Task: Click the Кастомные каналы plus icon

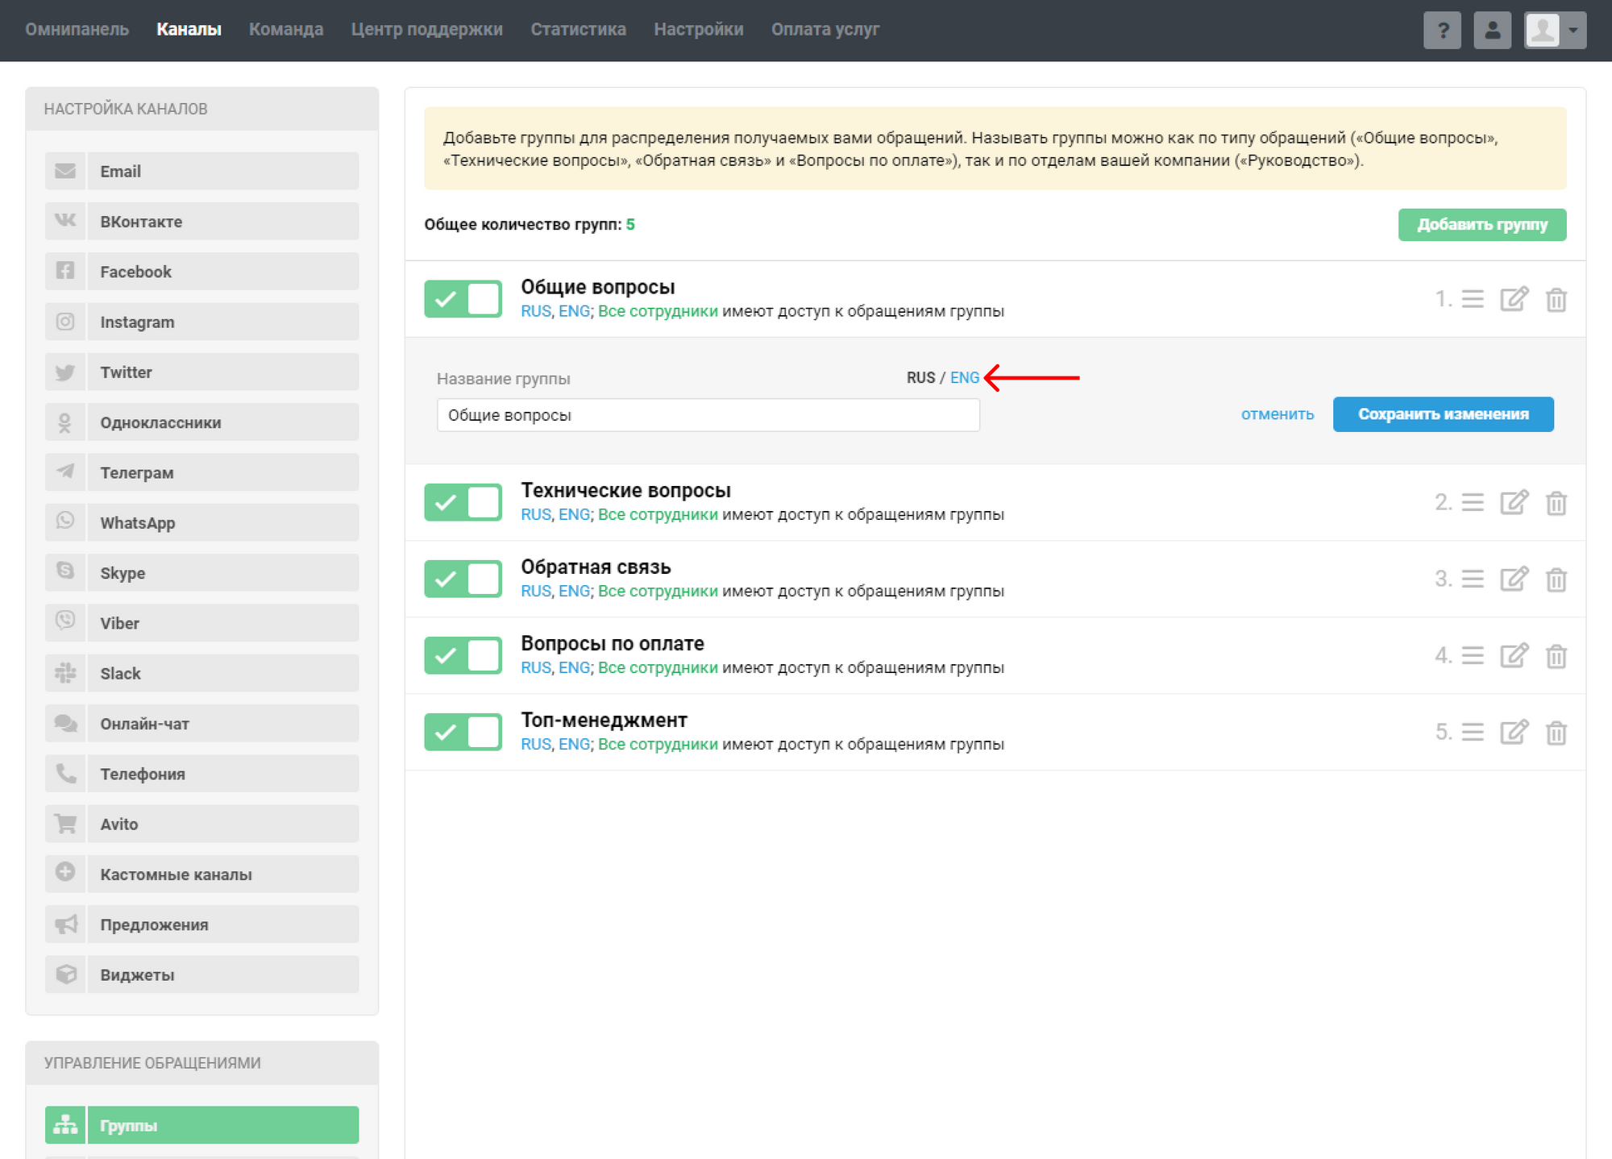Action: tap(65, 873)
